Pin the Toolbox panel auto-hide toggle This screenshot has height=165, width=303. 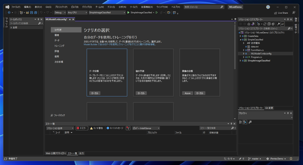point(38,20)
